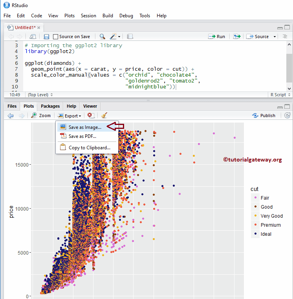Open the Source button dropdown arrow

(x=275, y=37)
